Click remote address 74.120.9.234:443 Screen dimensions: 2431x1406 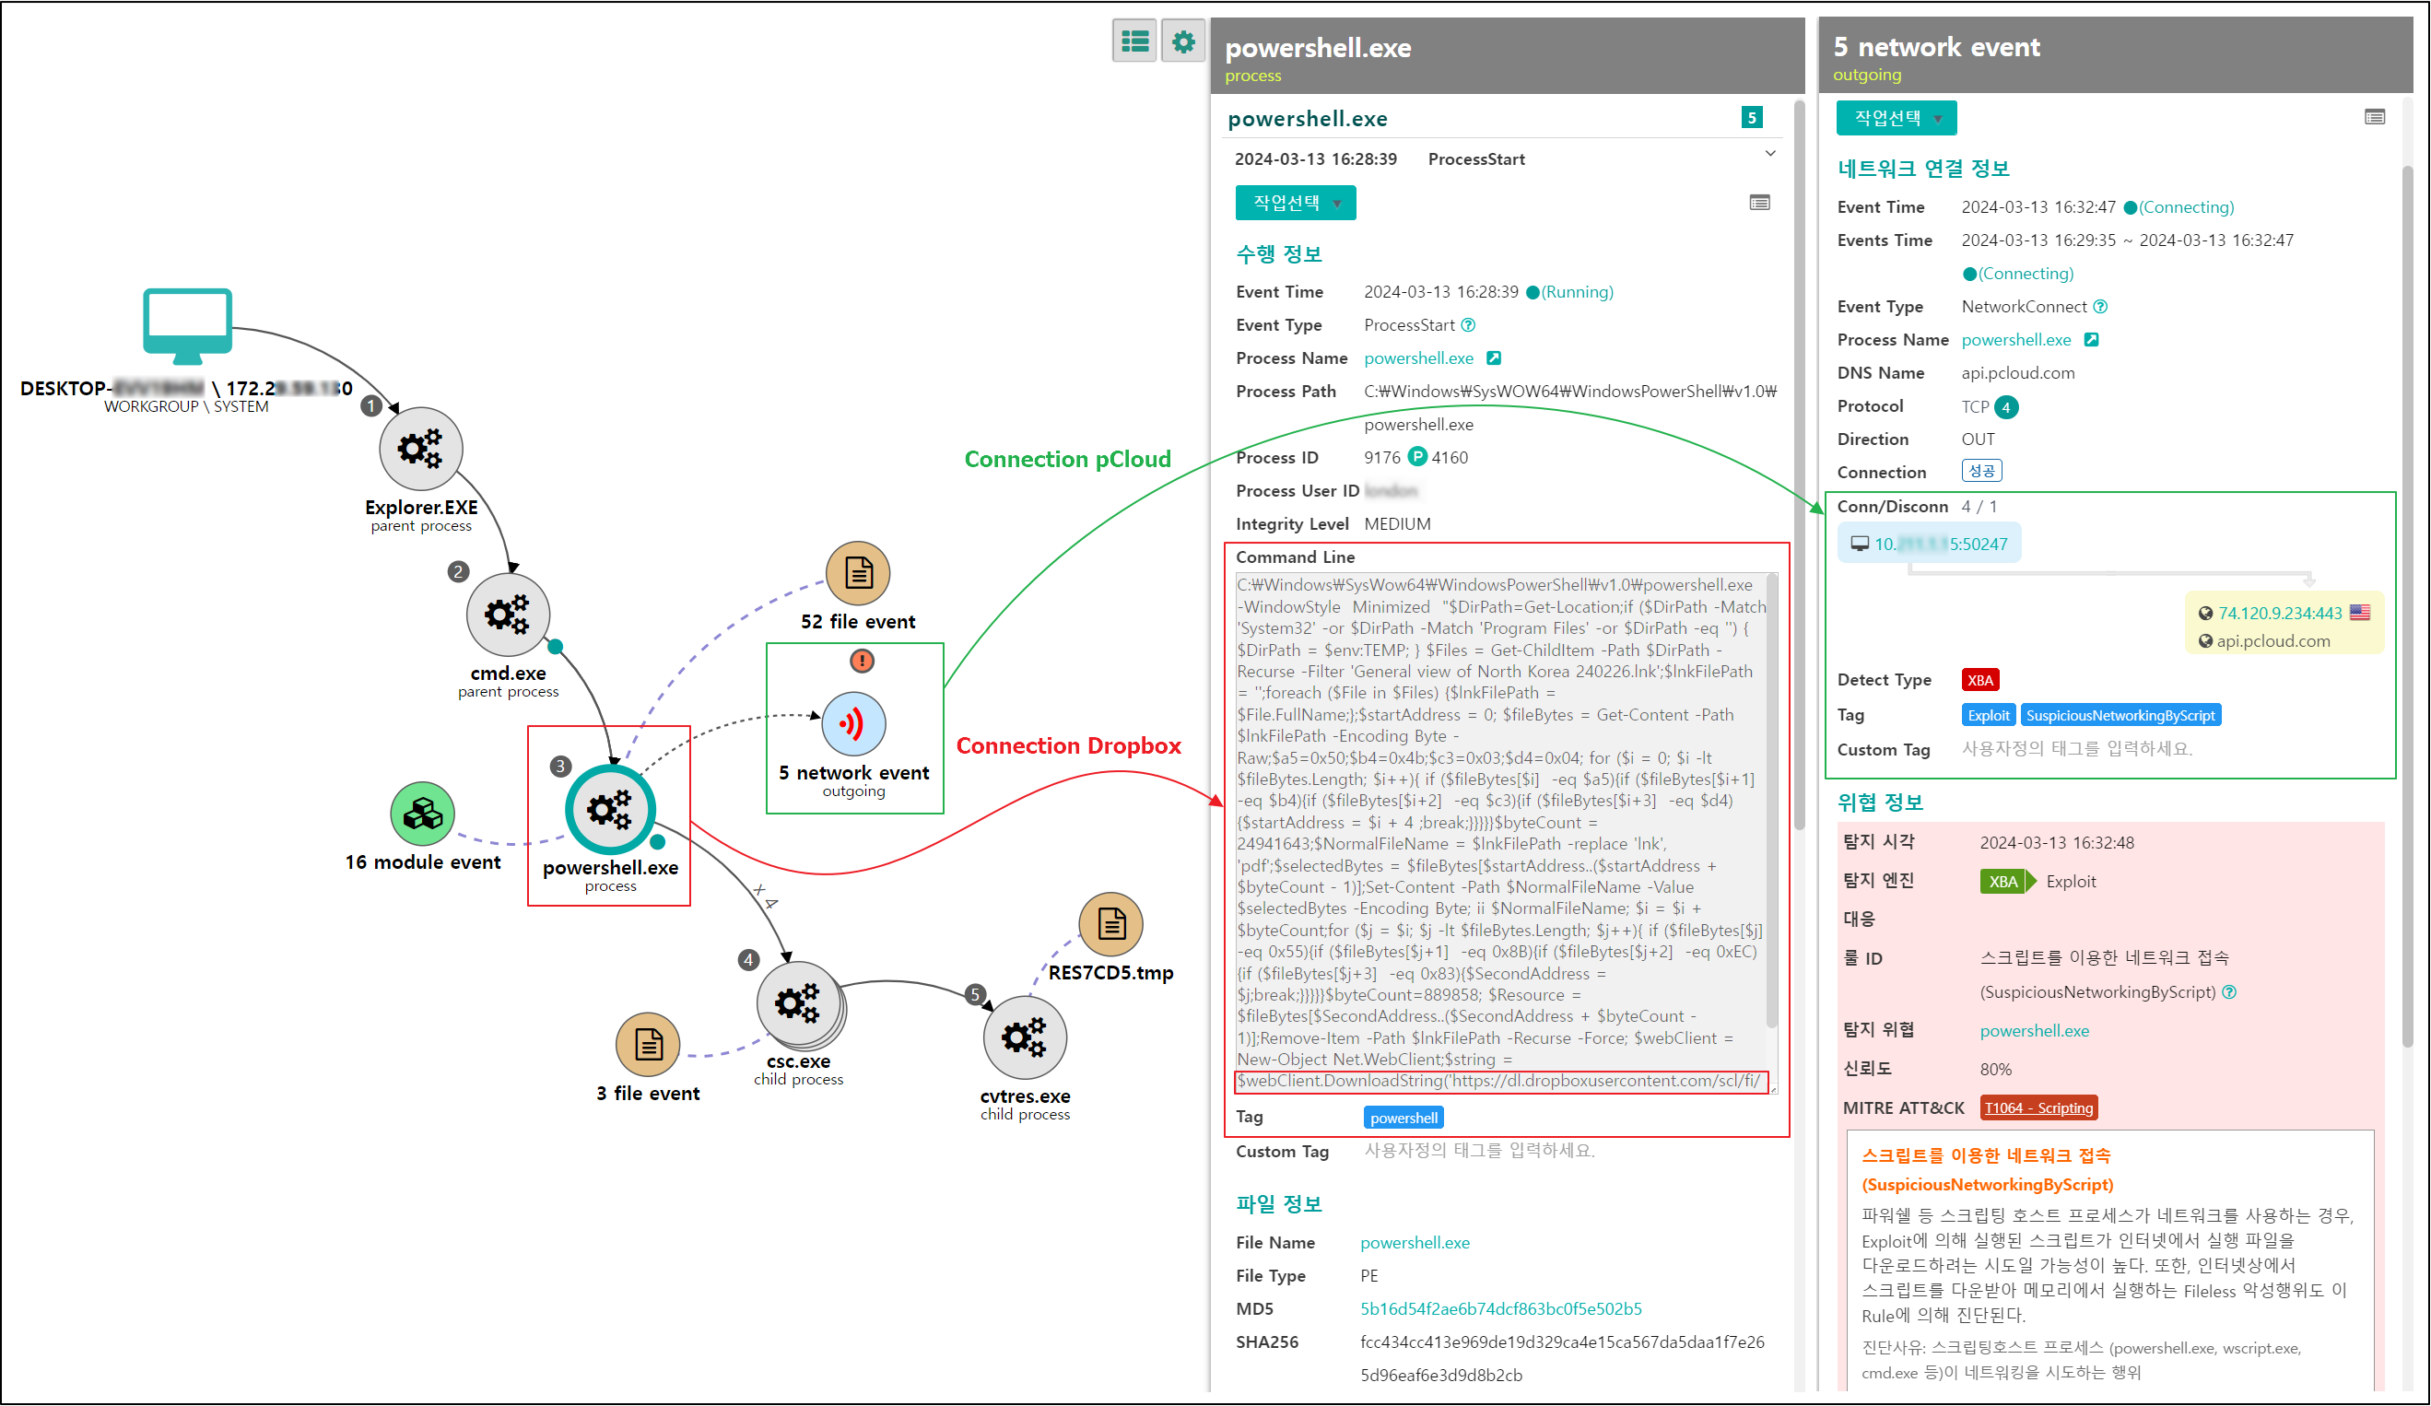click(x=2281, y=614)
